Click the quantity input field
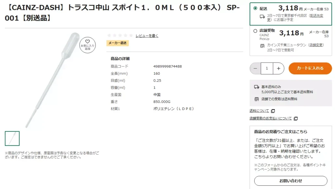The height and width of the screenshot is (189, 335). (x=267, y=68)
